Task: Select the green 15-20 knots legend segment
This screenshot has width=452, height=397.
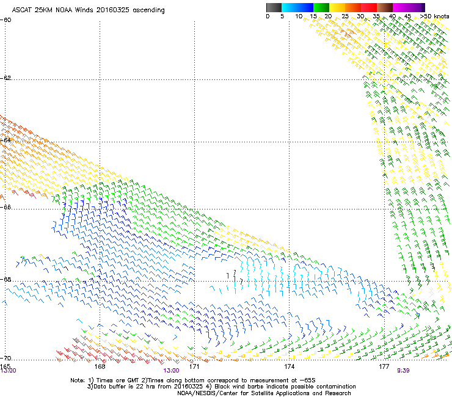Action: pyautogui.click(x=321, y=7)
